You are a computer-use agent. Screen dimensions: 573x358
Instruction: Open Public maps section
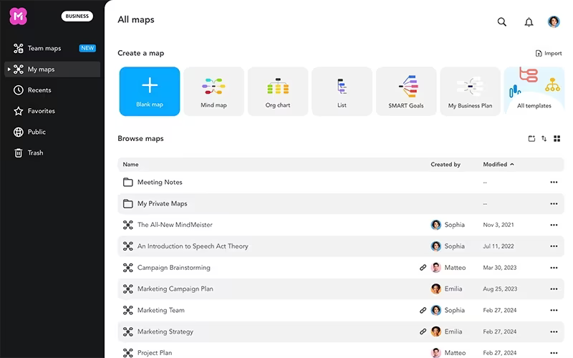pyautogui.click(x=37, y=132)
